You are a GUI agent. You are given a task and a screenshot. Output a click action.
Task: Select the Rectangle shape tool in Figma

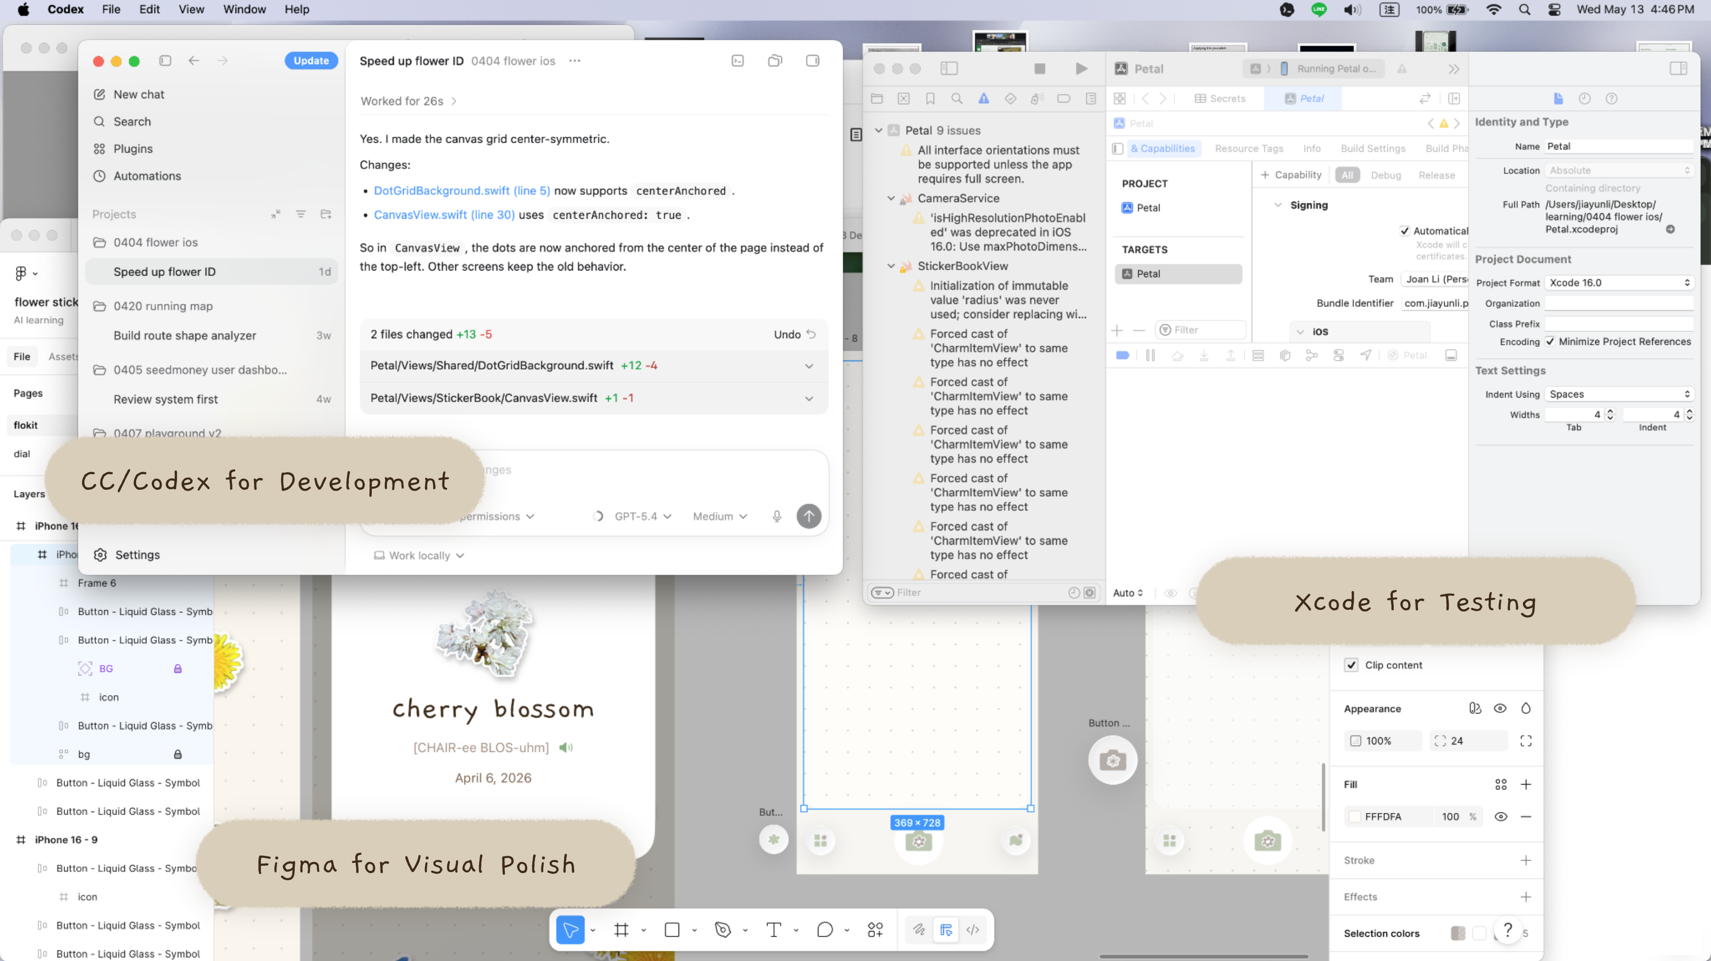[672, 930]
